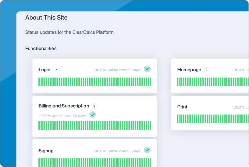Click the Login green checkmark status icon
This screenshot has width=249, height=167.
pos(147,69)
